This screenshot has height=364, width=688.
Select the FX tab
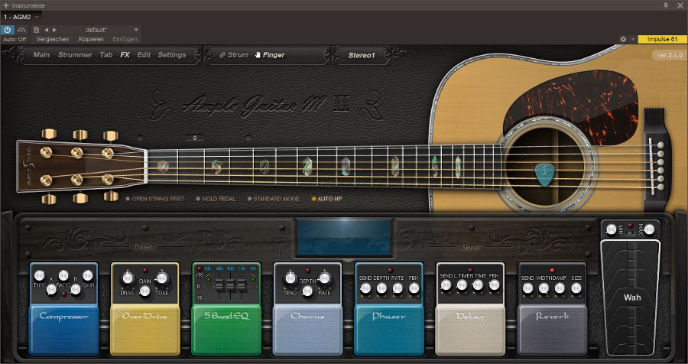(x=125, y=55)
